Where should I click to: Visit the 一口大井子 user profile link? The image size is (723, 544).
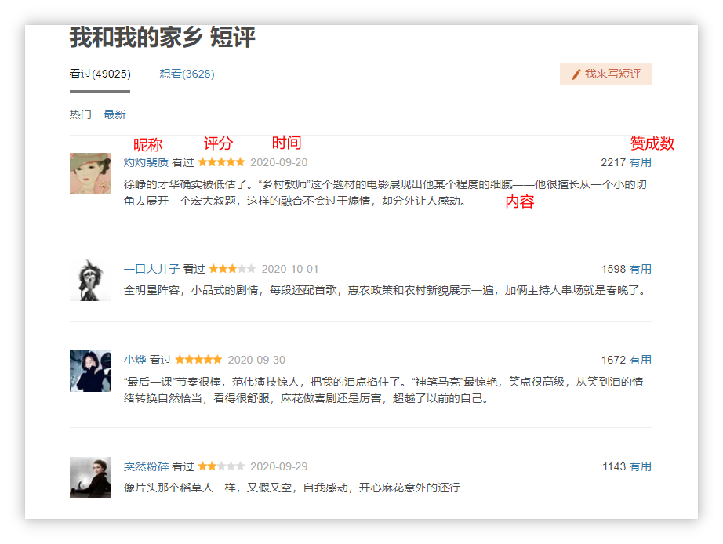tap(151, 269)
